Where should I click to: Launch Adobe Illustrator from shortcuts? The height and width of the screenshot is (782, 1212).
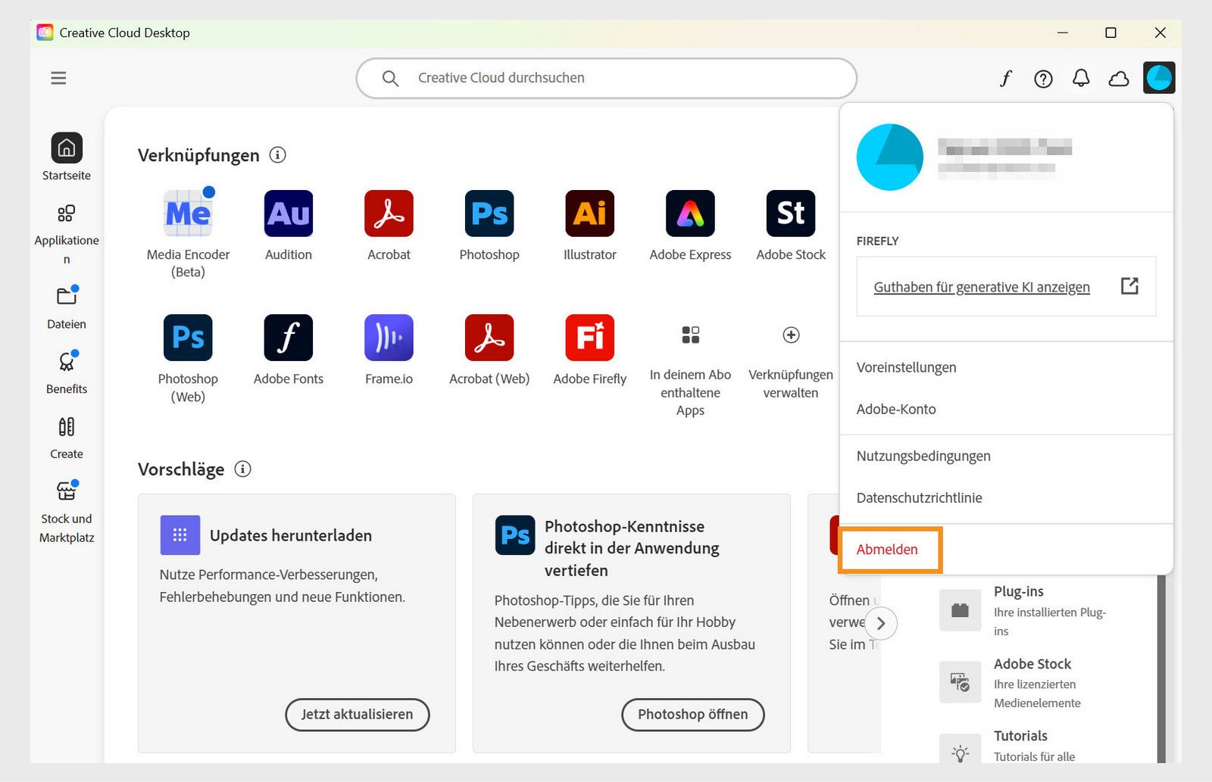[x=589, y=214]
